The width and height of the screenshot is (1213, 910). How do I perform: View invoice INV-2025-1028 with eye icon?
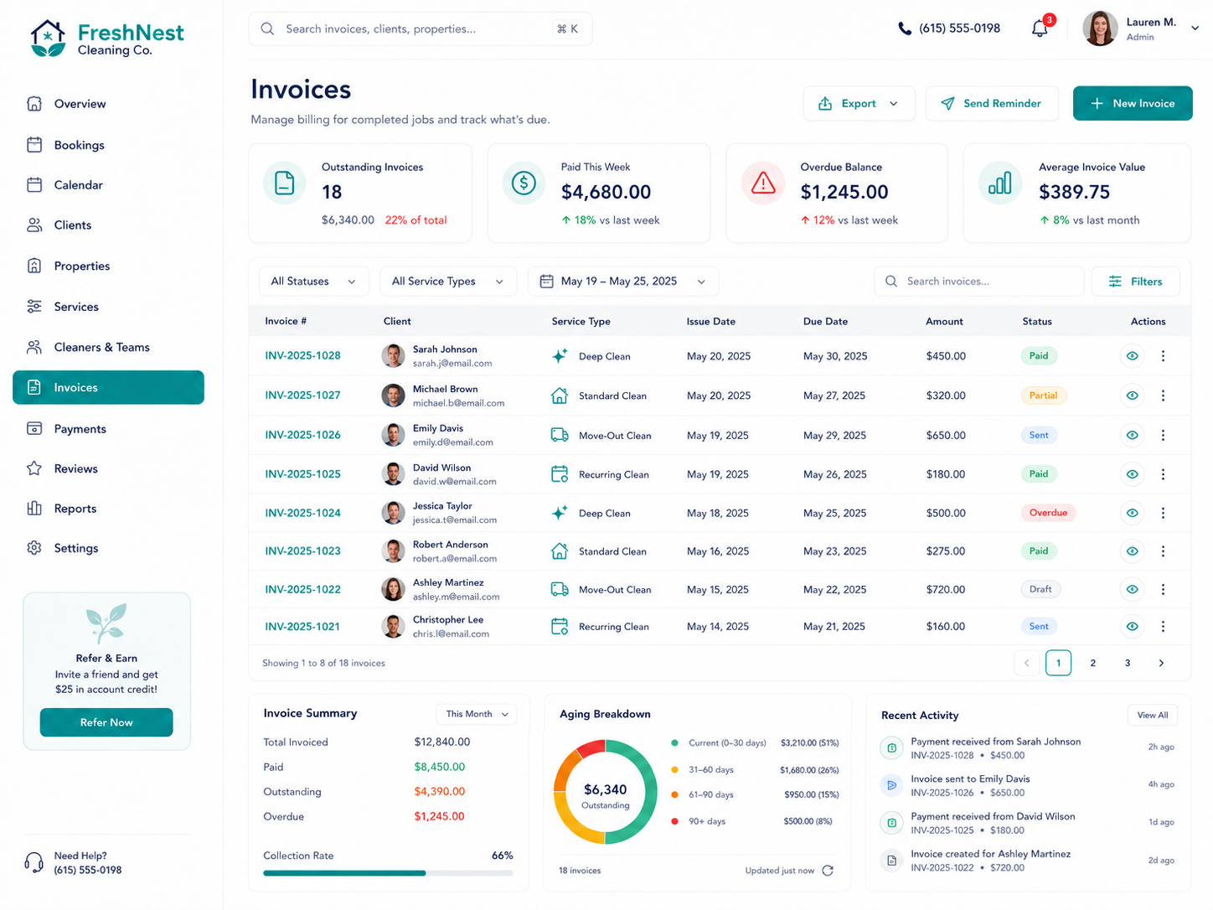tap(1132, 356)
